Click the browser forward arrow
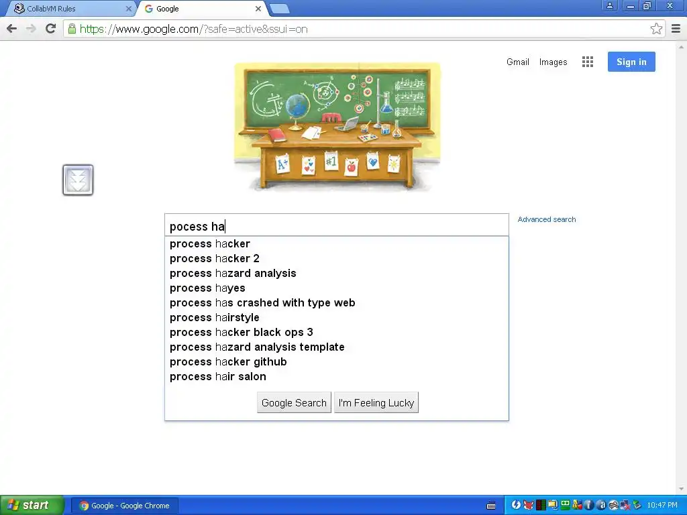Screen dimensions: 687x515 (31, 29)
